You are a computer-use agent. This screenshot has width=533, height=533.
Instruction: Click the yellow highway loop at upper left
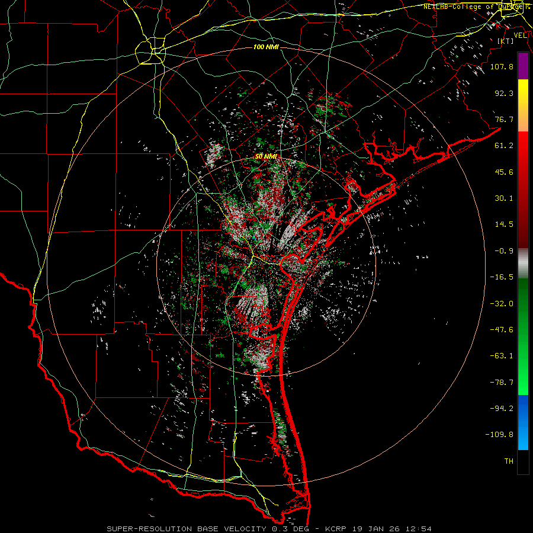150,51
